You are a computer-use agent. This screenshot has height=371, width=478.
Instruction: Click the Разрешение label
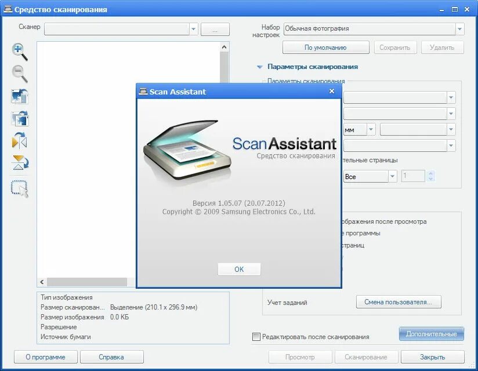(59, 327)
